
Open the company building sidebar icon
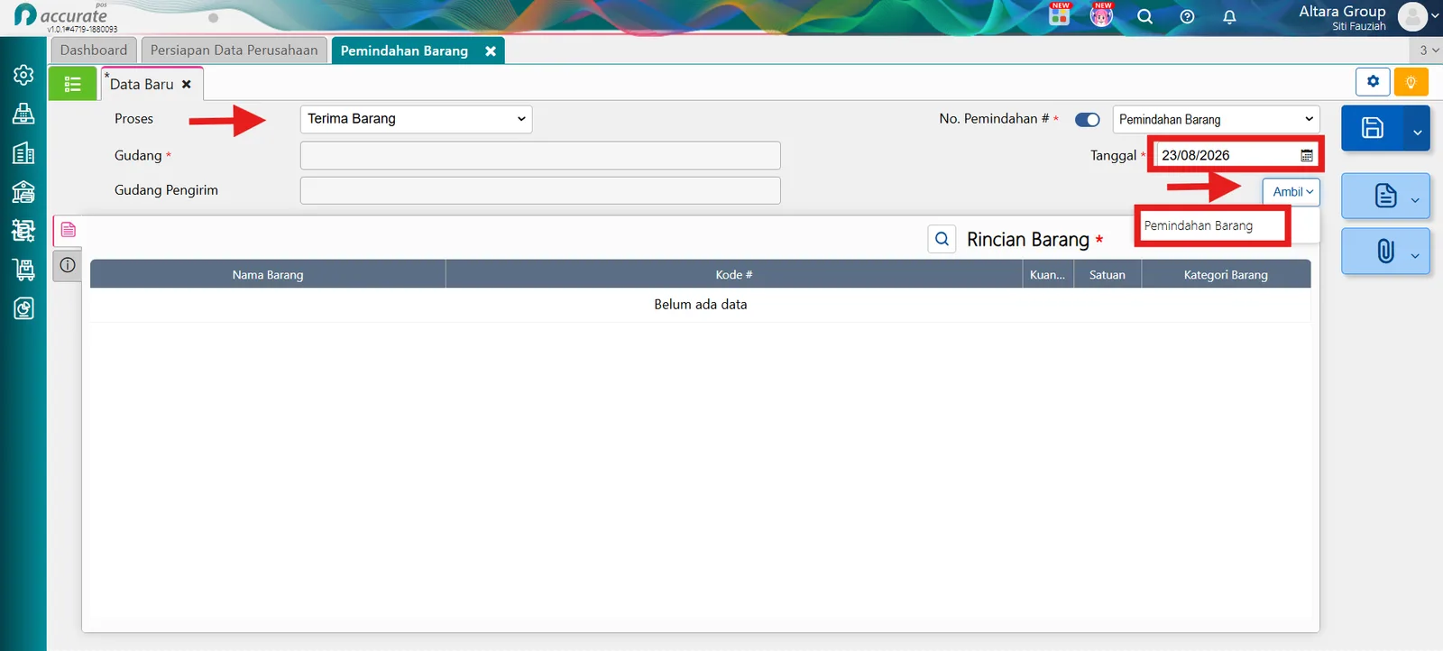pos(23,153)
